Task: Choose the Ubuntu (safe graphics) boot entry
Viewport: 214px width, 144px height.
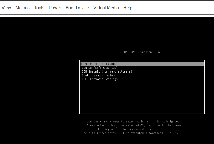Action: point(100,68)
